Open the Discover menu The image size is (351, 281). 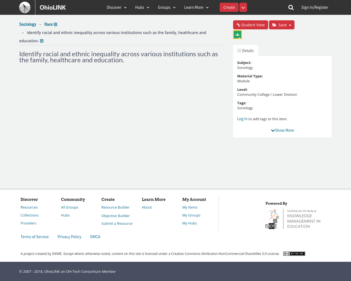pyautogui.click(x=117, y=7)
